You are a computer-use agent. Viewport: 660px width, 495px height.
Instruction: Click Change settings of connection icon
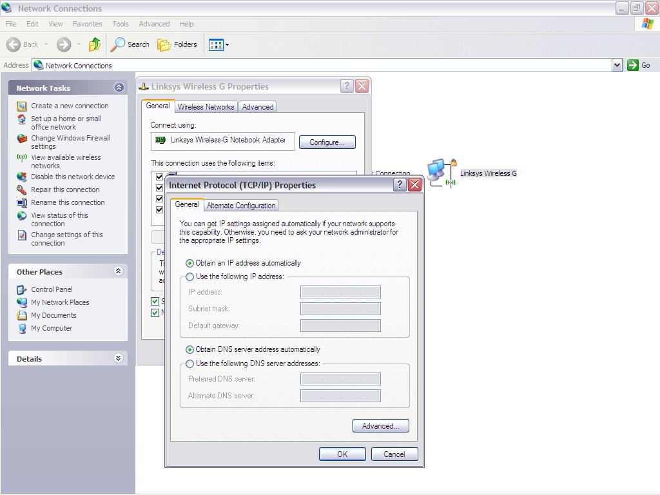22,235
